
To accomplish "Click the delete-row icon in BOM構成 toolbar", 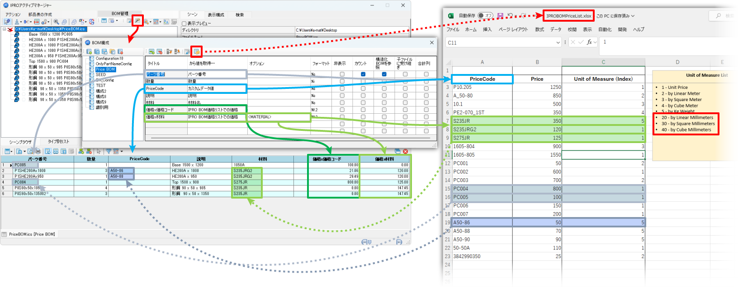I will (159, 51).
